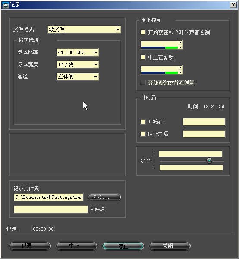This screenshot has height=259, width=239.
Task: Toggle the 停止之后 timer checkbox
Action: tap(143, 134)
